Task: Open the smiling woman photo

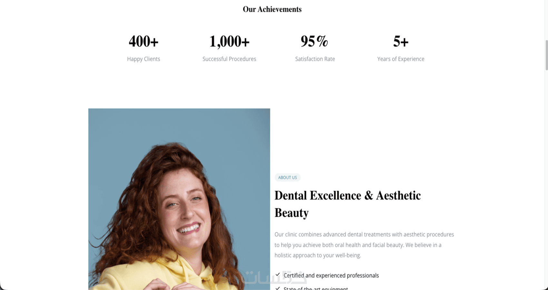Action: pos(179,199)
